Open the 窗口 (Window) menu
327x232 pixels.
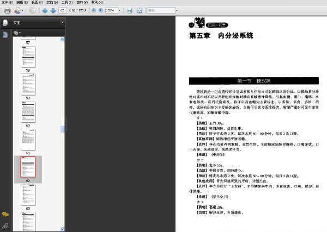click(x=82, y=2)
